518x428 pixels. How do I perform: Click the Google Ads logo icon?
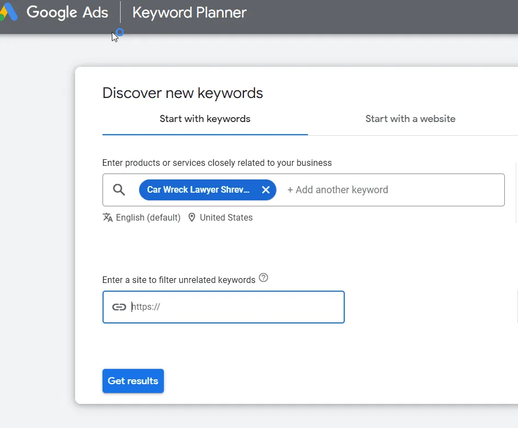tap(8, 12)
